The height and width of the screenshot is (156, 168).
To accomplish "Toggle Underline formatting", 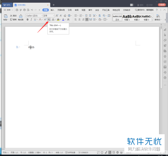I will 35,19.
